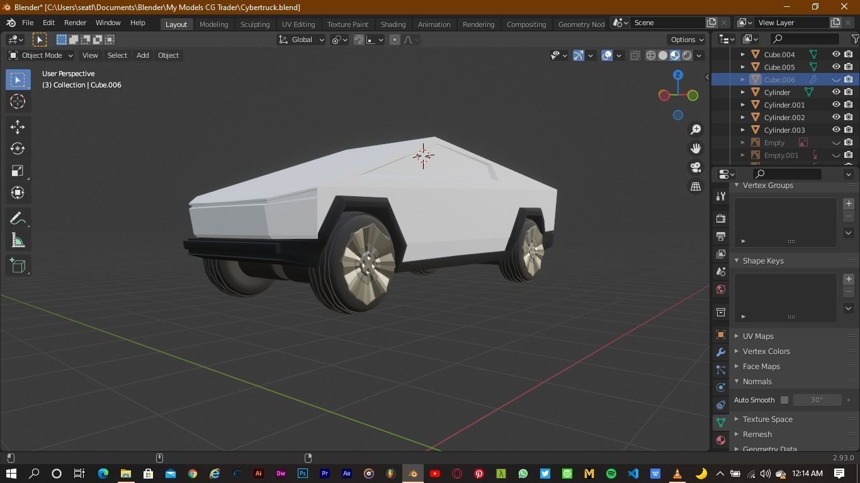
Task: Open the Physics properties tab
Action: (721, 387)
